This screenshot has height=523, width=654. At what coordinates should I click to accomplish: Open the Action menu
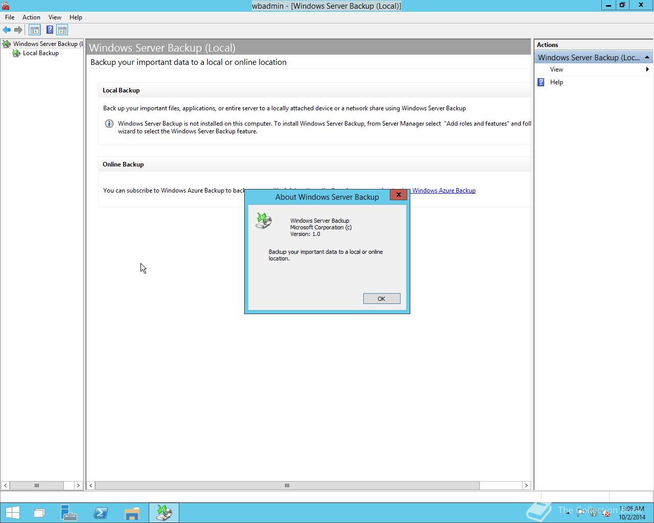coord(31,17)
